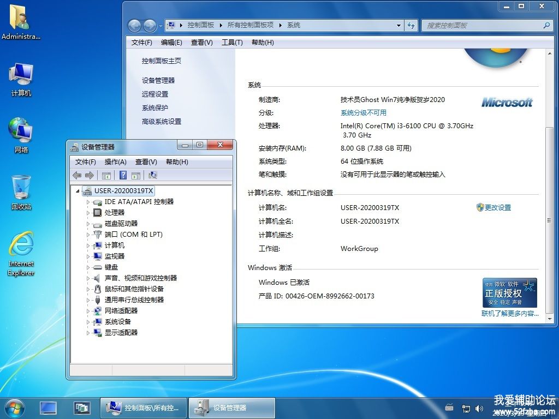Click 所有控制面板项 breadcrumb in address bar
Viewport: 559px width, 419px height.
coord(250,25)
